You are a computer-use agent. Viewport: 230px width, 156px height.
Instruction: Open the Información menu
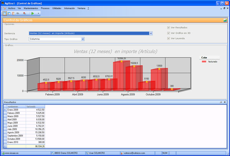[x=69, y=8]
